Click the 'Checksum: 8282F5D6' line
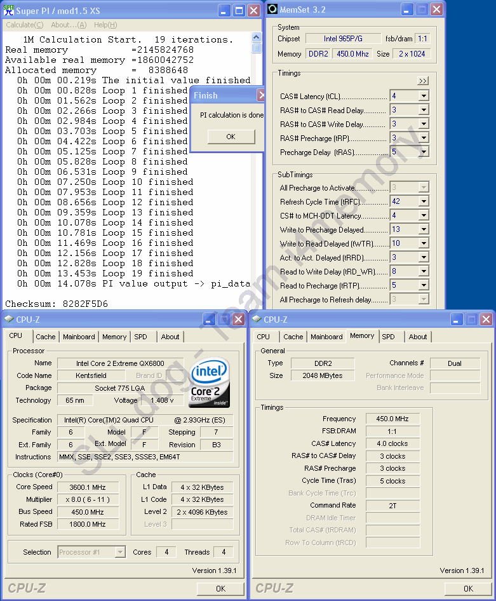Viewport: 496px width, 601px height. pos(57,304)
